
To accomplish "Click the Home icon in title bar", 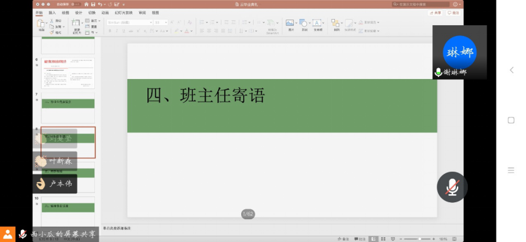I will pos(87,4).
